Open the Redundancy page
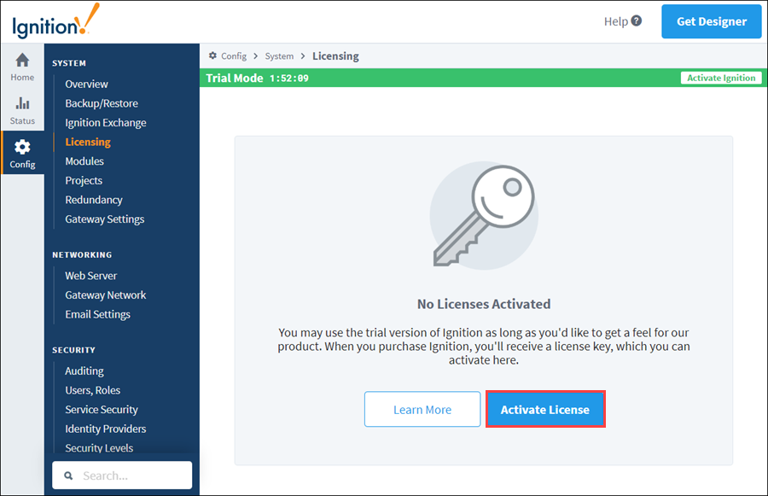Screen dimensions: 768x496 94,200
